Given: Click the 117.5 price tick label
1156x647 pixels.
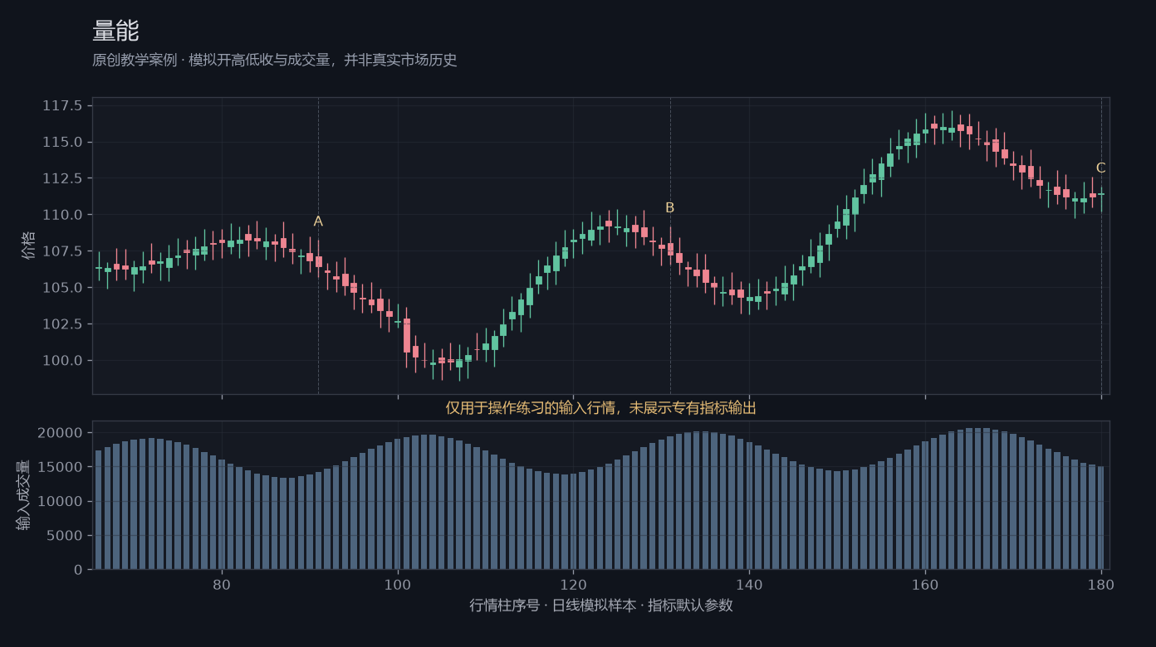Looking at the screenshot, I should 62,105.
